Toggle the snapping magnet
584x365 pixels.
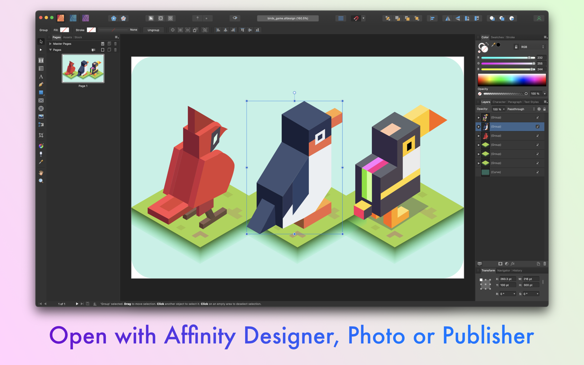pyautogui.click(x=356, y=19)
